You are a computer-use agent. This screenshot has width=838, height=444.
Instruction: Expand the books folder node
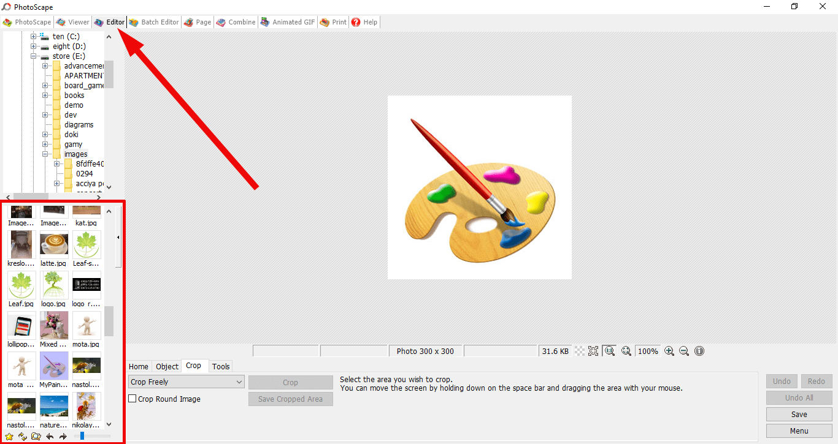(x=45, y=96)
